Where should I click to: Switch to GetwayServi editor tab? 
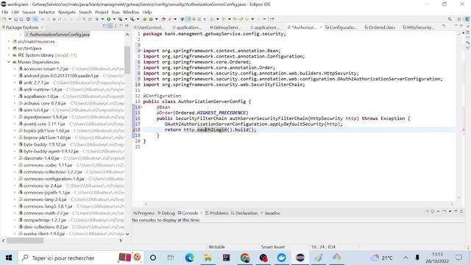click(225, 27)
